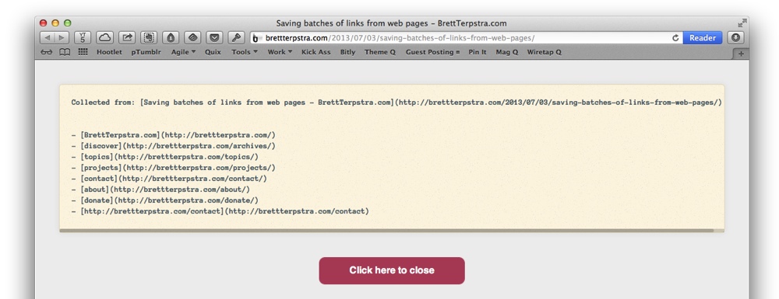Image resolution: width=779 pixels, height=299 pixels.
Task: Show Downloads with the down-arrow button
Action: (x=736, y=37)
